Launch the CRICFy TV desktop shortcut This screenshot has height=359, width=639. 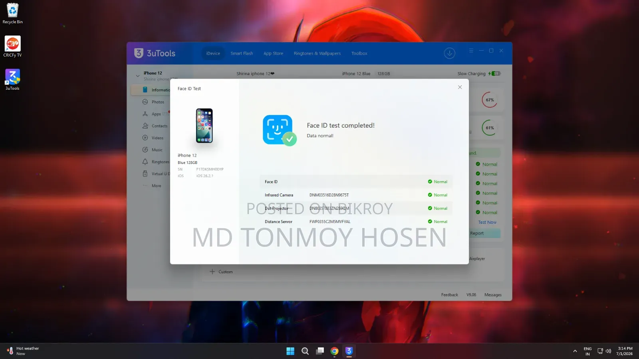coord(12,47)
